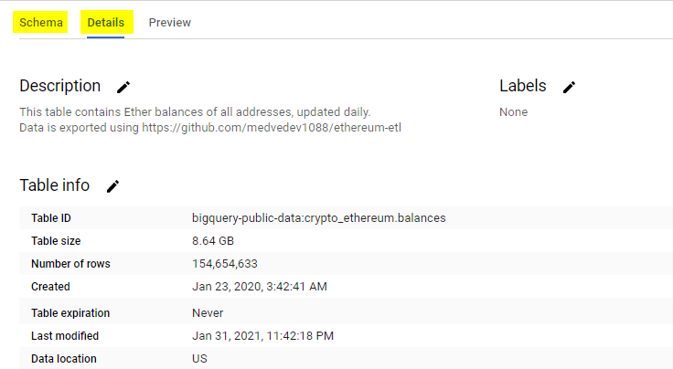Edit the Description with pencil icon

(123, 87)
